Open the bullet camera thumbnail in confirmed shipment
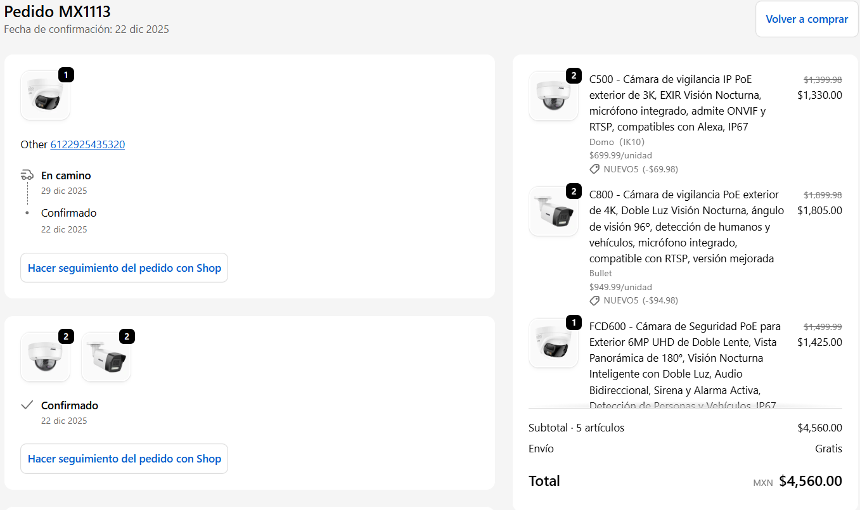 point(106,357)
